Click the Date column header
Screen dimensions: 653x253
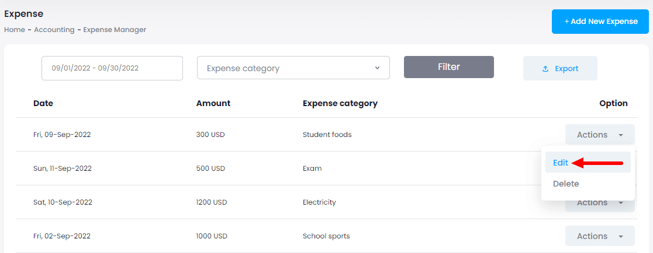click(x=43, y=103)
